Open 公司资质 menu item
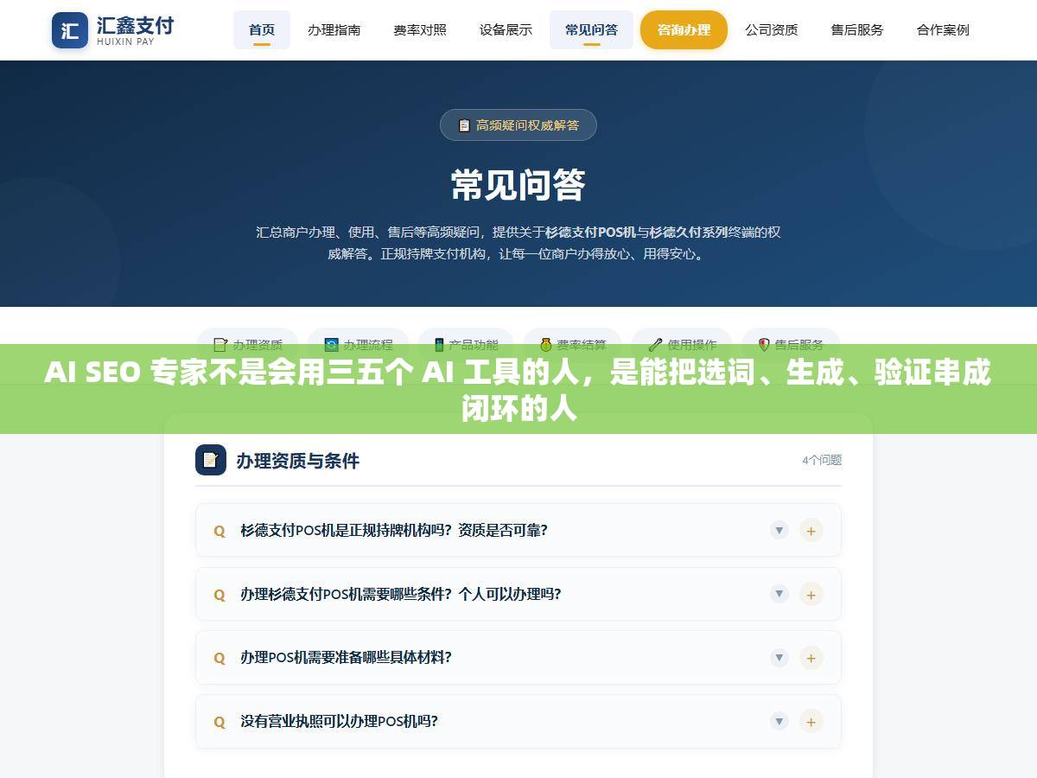 (772, 30)
